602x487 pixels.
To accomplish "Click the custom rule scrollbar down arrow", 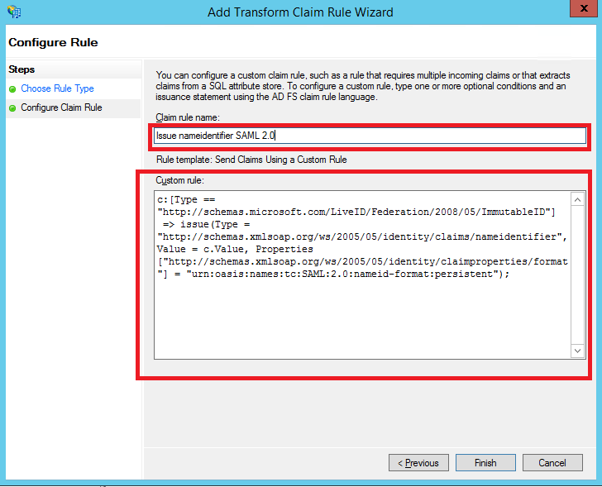I will pos(577,351).
